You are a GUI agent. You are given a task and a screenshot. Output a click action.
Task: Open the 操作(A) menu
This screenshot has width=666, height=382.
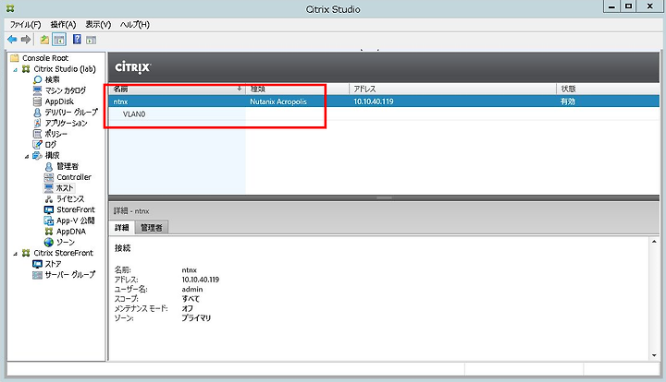pos(63,25)
